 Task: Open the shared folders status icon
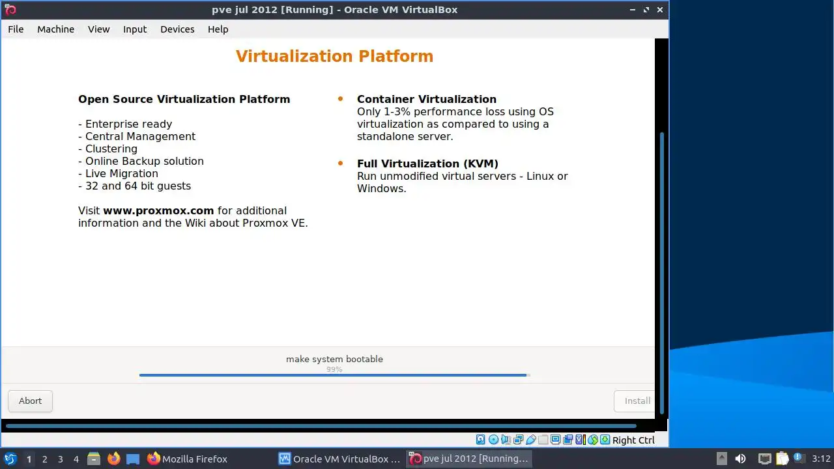point(543,440)
